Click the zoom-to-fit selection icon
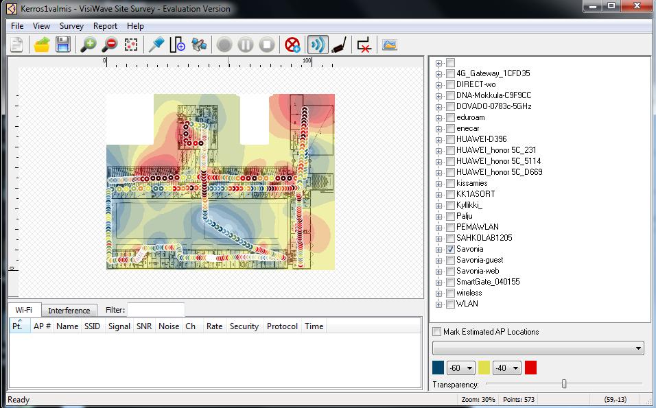 131,45
